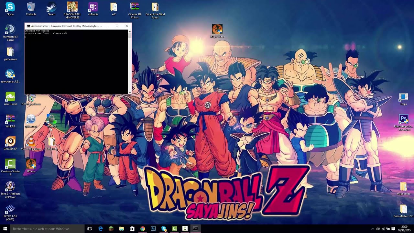Image resolution: width=414 pixels, height=233 pixels.
Task: Select the JRT.exe desktop file
Action: (x=31, y=165)
